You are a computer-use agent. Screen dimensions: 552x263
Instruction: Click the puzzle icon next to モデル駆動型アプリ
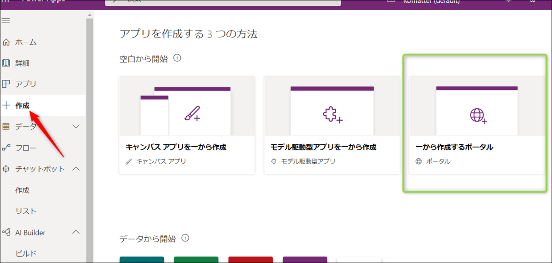click(x=274, y=161)
